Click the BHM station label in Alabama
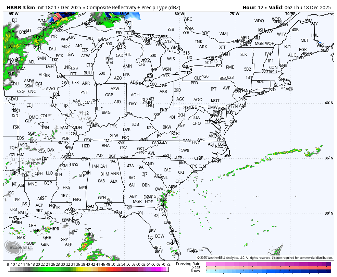 pos(104,174)
